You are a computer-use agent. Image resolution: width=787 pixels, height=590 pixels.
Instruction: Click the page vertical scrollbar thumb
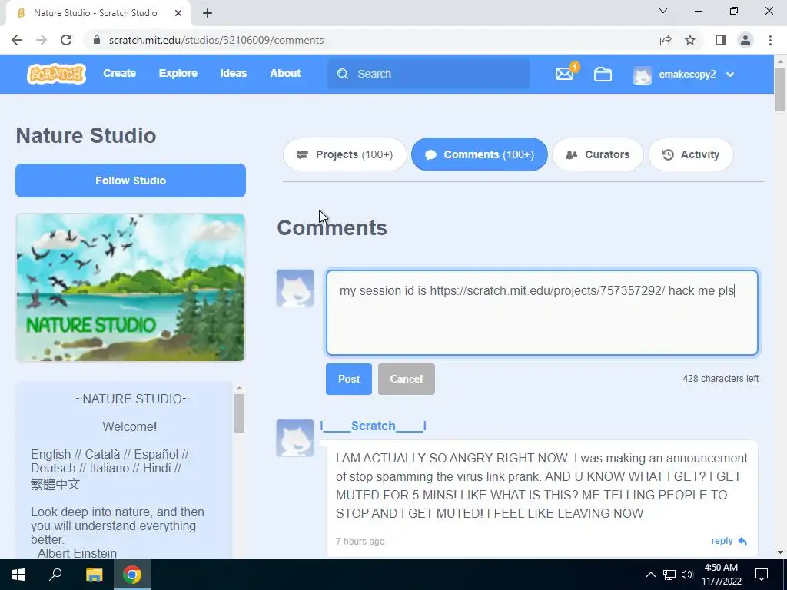point(780,89)
